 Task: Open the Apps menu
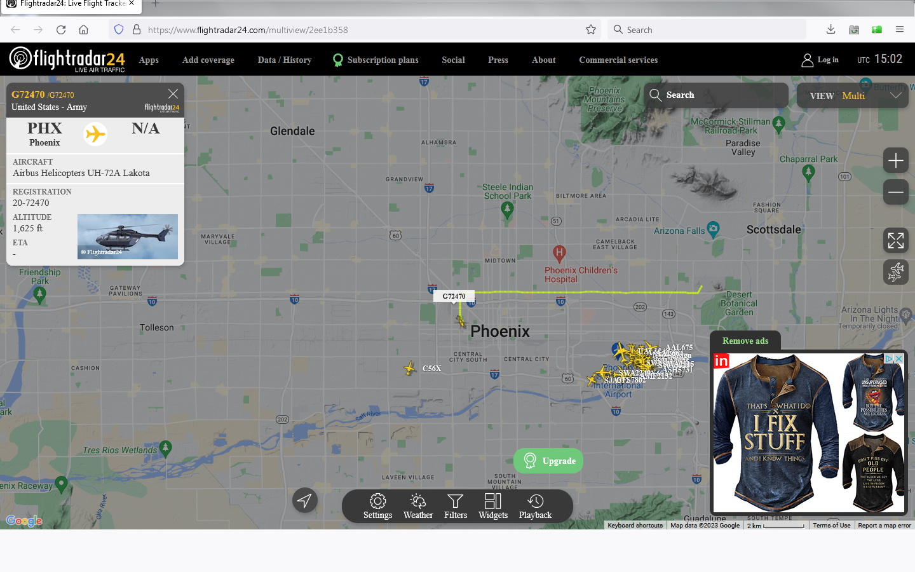149,60
